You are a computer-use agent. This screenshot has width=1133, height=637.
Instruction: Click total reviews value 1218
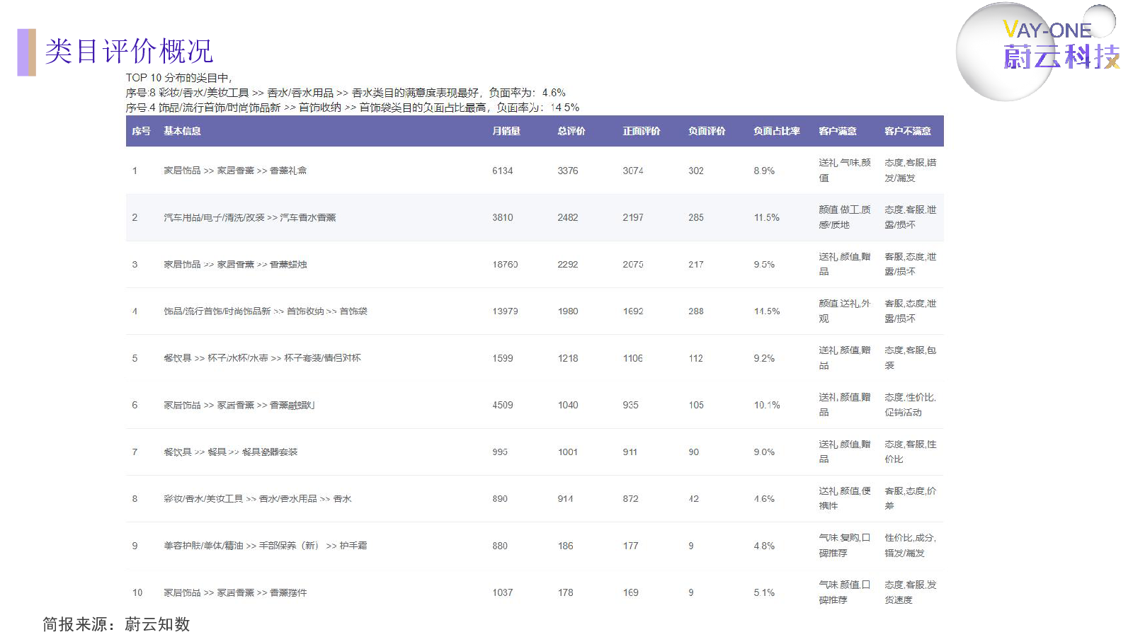point(568,358)
